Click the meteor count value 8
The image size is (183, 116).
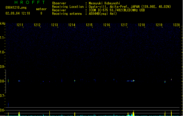pos(41,13)
